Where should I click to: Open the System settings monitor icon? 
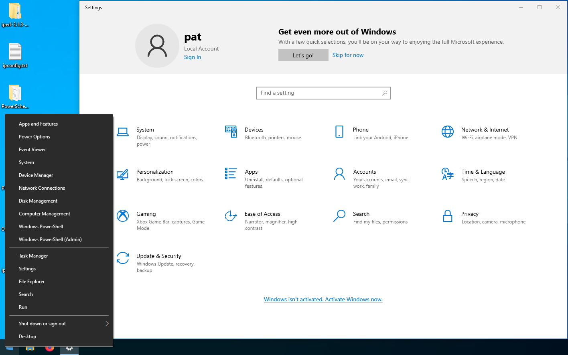[123, 132]
